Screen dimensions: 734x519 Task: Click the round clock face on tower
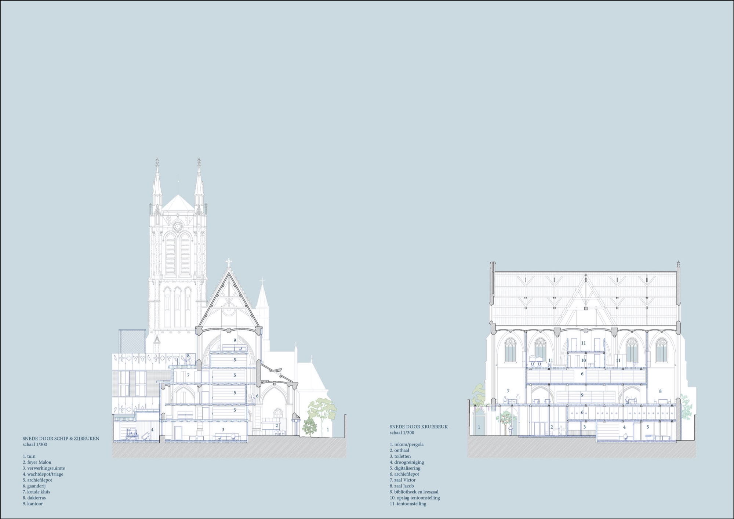pyautogui.click(x=178, y=226)
